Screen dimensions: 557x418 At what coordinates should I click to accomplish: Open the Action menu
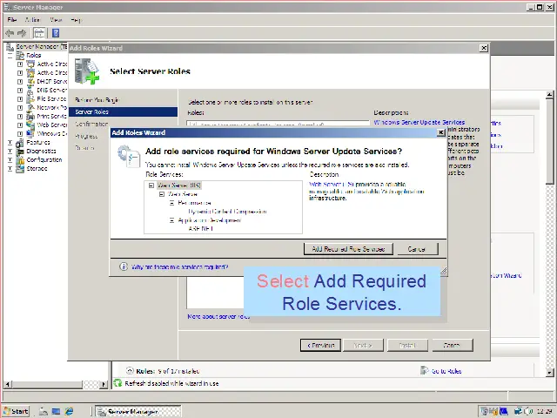tap(32, 19)
